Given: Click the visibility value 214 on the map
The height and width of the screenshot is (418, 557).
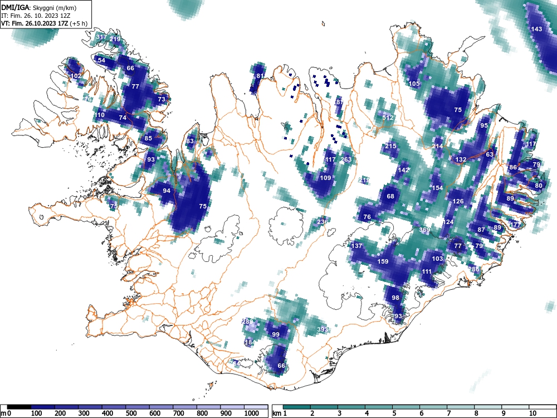Looking at the screenshot, I should point(438,146).
